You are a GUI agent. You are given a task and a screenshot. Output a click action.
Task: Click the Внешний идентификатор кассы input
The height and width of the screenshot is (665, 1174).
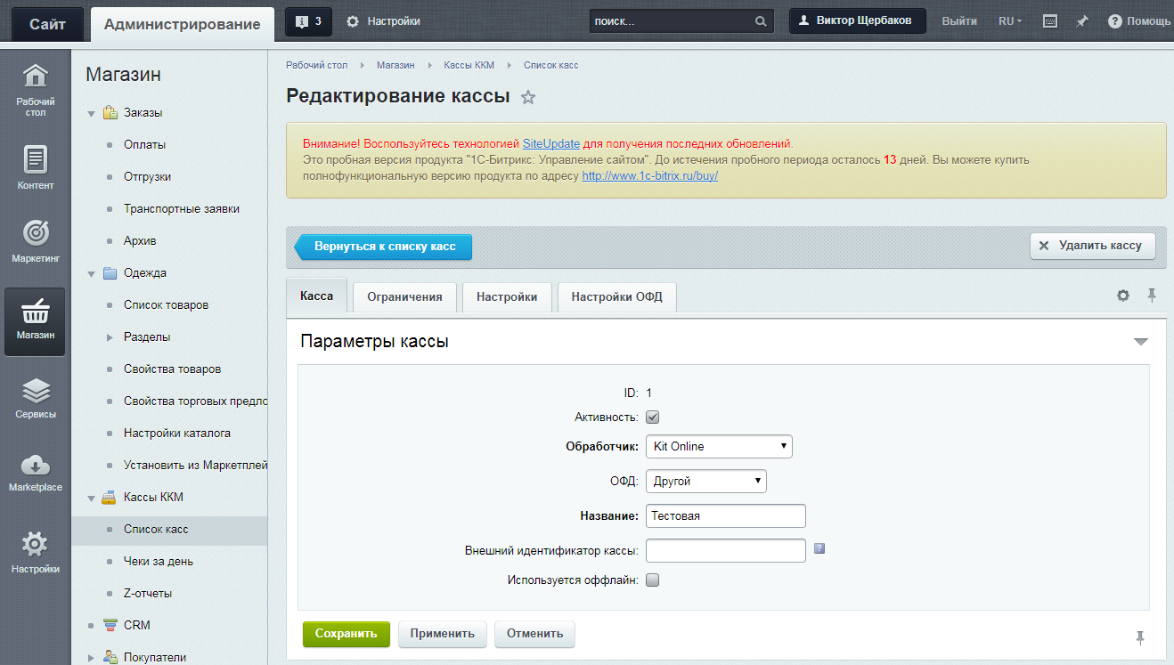tap(726, 550)
